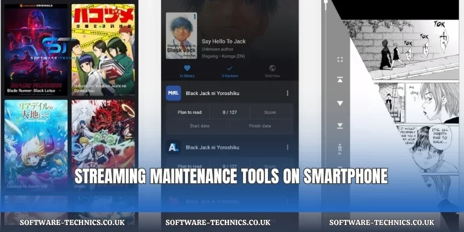
Task: Click the manga page walking panel
Action: (x=401, y=49)
